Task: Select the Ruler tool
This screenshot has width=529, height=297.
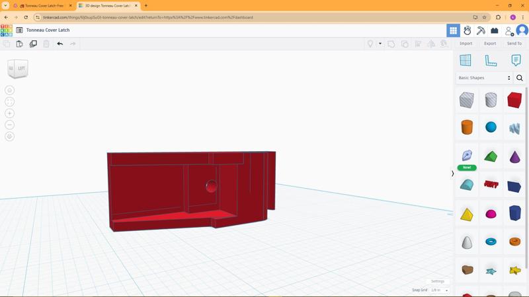Action: pyautogui.click(x=491, y=60)
